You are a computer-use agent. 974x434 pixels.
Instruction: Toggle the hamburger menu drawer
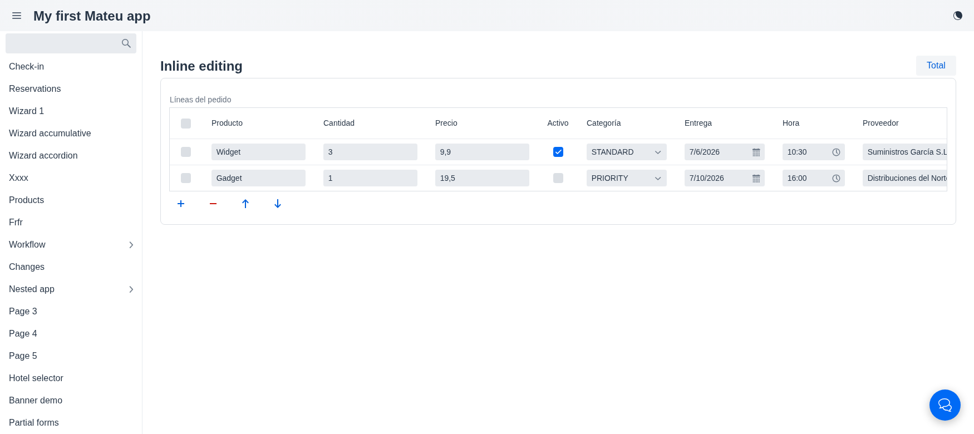(x=17, y=16)
